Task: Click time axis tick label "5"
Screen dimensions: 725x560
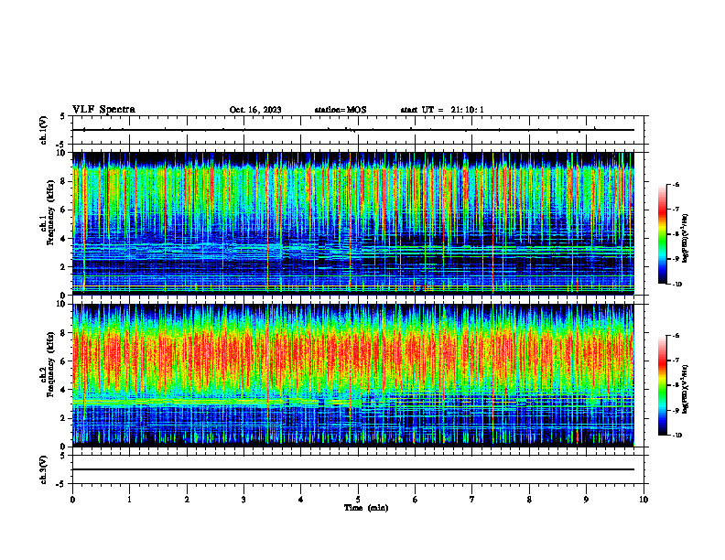Action: (358, 500)
